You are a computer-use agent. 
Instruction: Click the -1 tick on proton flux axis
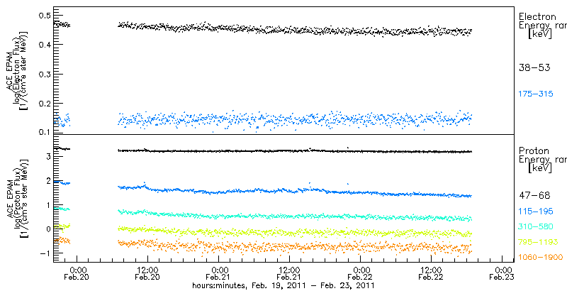pyautogui.click(x=44, y=253)
